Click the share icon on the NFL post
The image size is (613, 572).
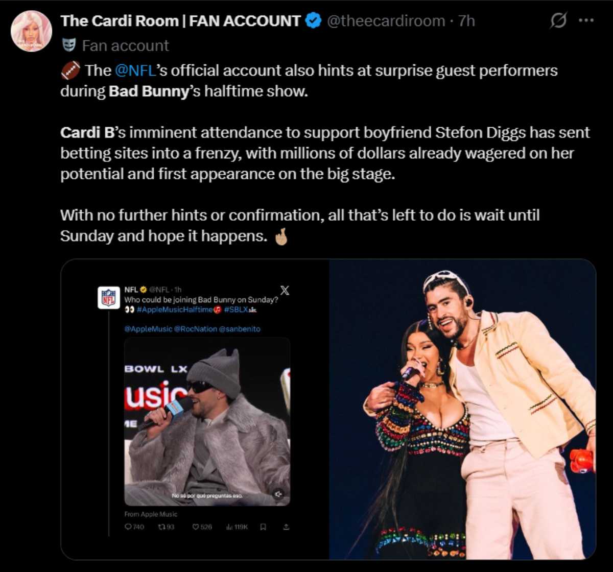[x=286, y=527]
